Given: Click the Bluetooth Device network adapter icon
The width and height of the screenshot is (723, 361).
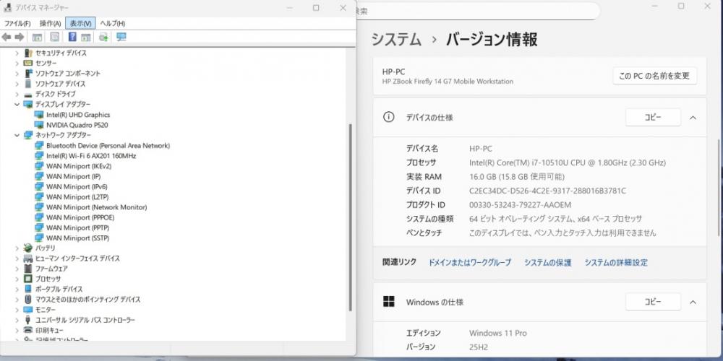Looking at the screenshot, I should tap(39, 146).
